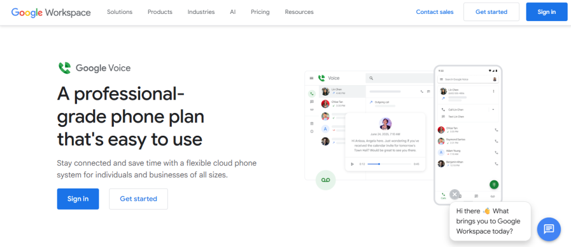Click the profile avatar in phone search bar
This screenshot has width=571, height=247.
click(495, 79)
